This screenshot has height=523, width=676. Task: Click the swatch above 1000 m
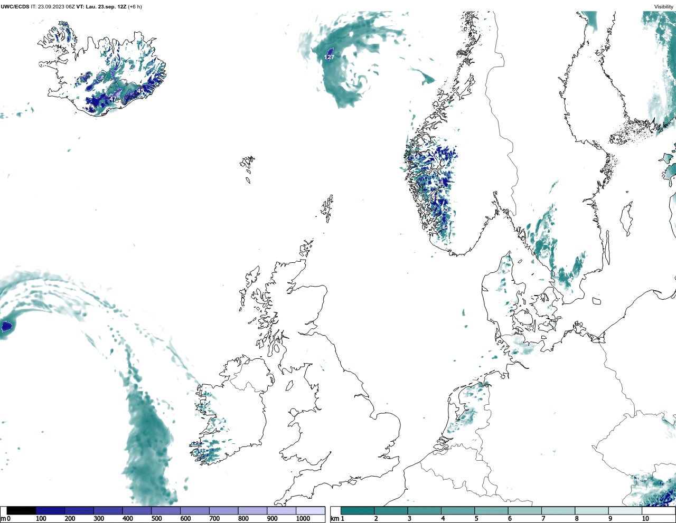tap(310, 511)
